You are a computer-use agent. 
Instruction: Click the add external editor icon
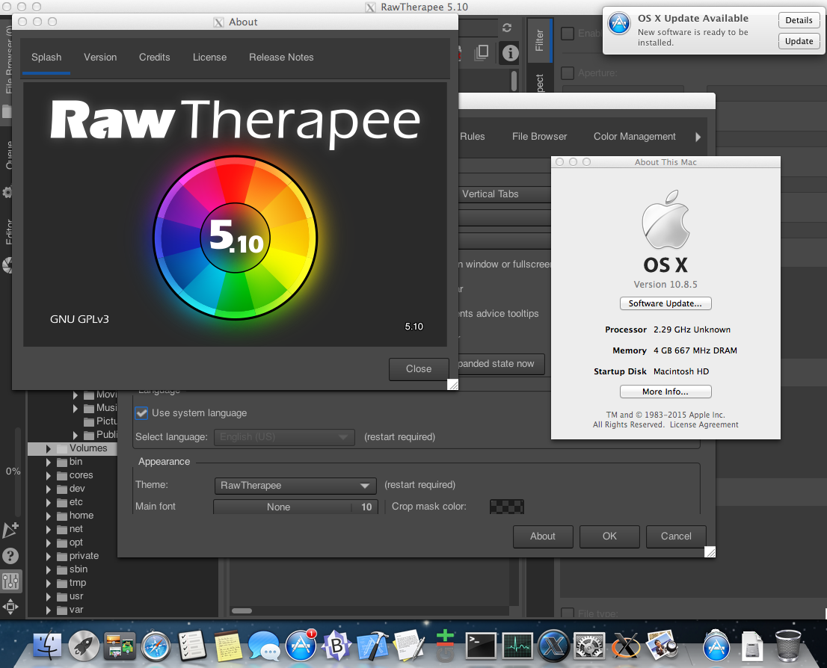click(x=10, y=531)
